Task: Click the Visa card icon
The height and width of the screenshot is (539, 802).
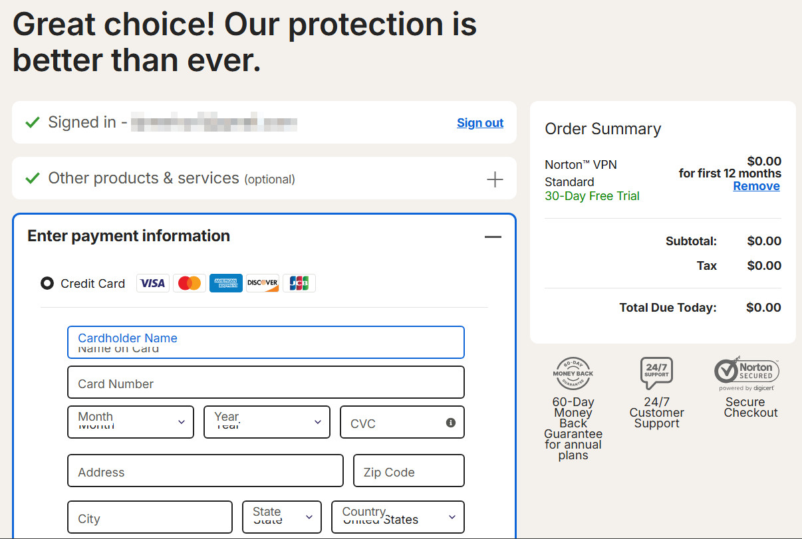Action: [153, 283]
